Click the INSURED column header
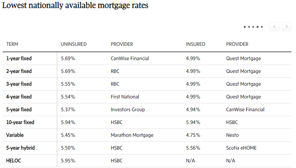The width and height of the screenshot is (296, 168). click(x=195, y=44)
